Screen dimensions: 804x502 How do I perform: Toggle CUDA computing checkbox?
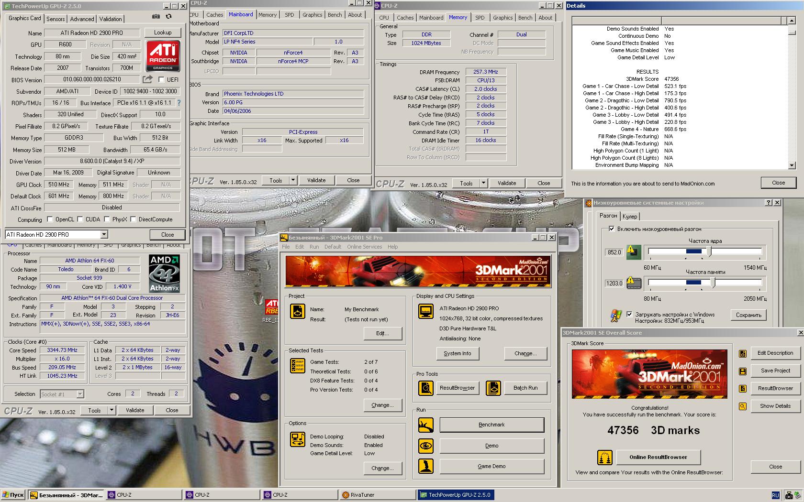click(80, 219)
